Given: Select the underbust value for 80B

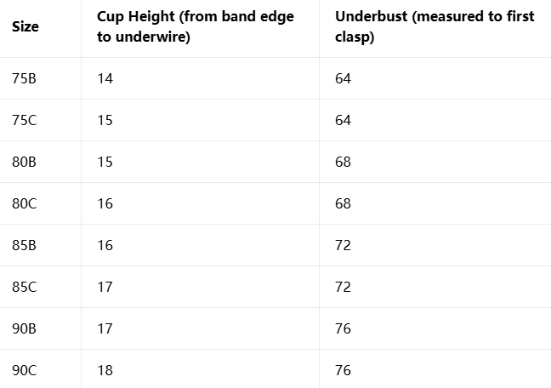Looking at the screenshot, I should (x=343, y=163).
